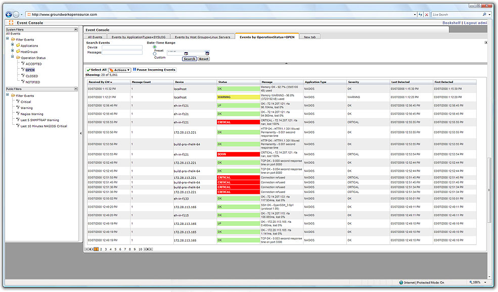Select the Preset date range radio
498x292 pixels.
pyautogui.click(x=155, y=47)
